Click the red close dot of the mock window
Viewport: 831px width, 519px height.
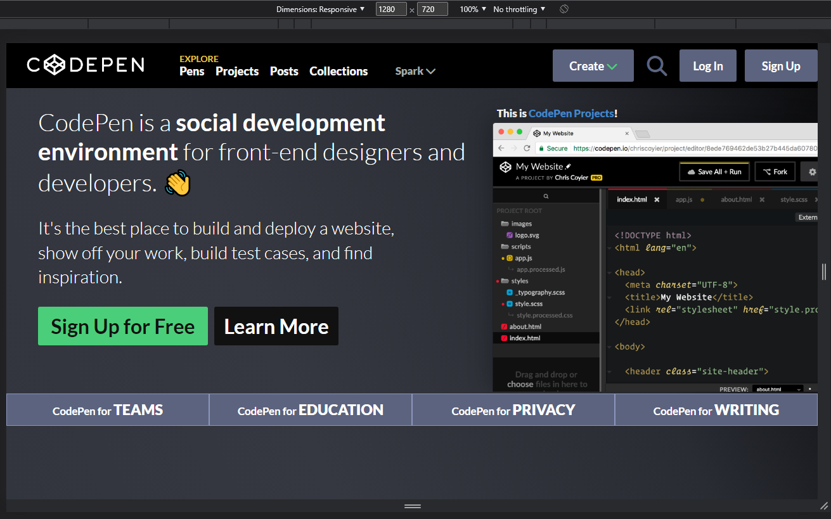[x=501, y=132]
